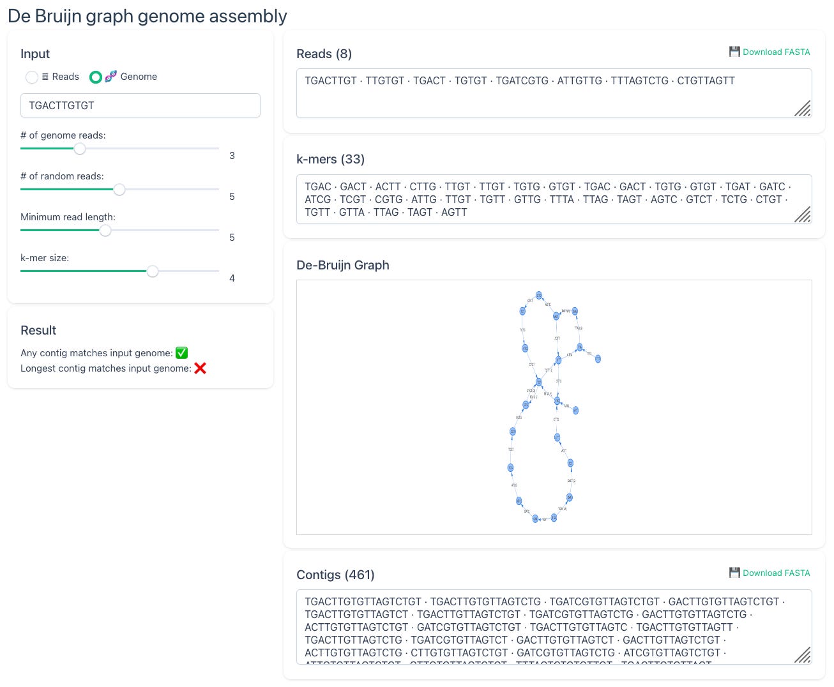
Task: Select the Reads input mode radio button
Action: point(32,77)
